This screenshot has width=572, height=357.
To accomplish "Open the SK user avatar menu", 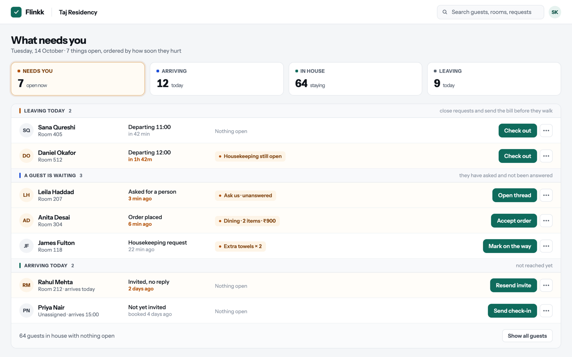I will click(x=555, y=12).
